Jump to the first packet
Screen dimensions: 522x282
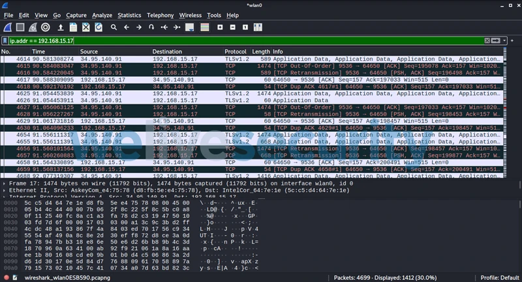(164, 27)
